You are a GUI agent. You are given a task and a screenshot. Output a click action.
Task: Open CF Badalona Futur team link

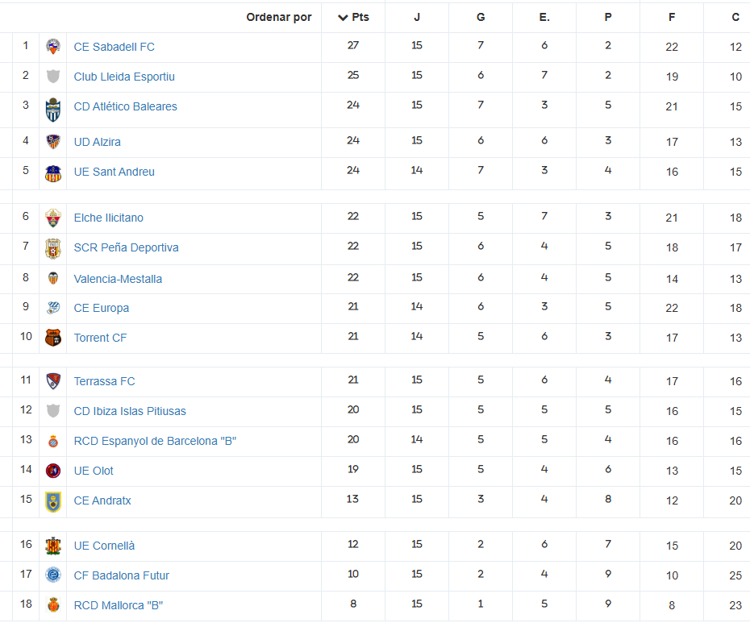(122, 575)
